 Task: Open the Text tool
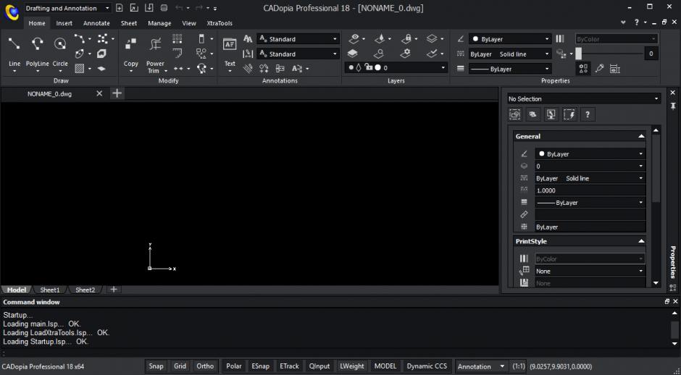pos(230,44)
